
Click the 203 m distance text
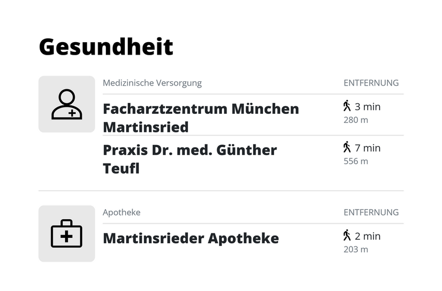pos(356,249)
